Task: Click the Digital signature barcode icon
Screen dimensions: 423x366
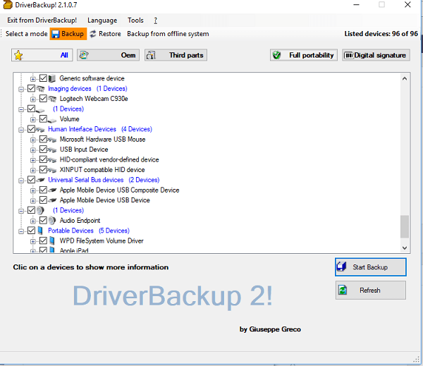Action: pos(349,55)
